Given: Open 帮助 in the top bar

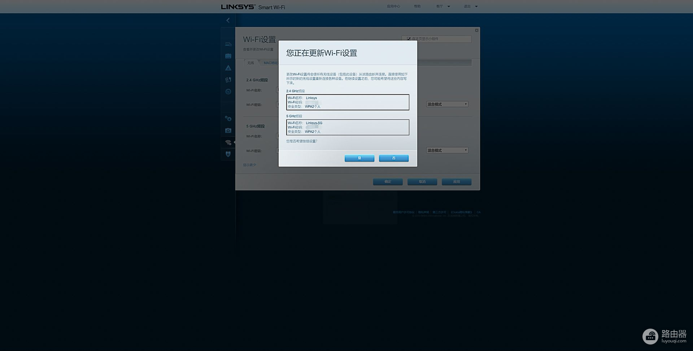Looking at the screenshot, I should tap(417, 6).
